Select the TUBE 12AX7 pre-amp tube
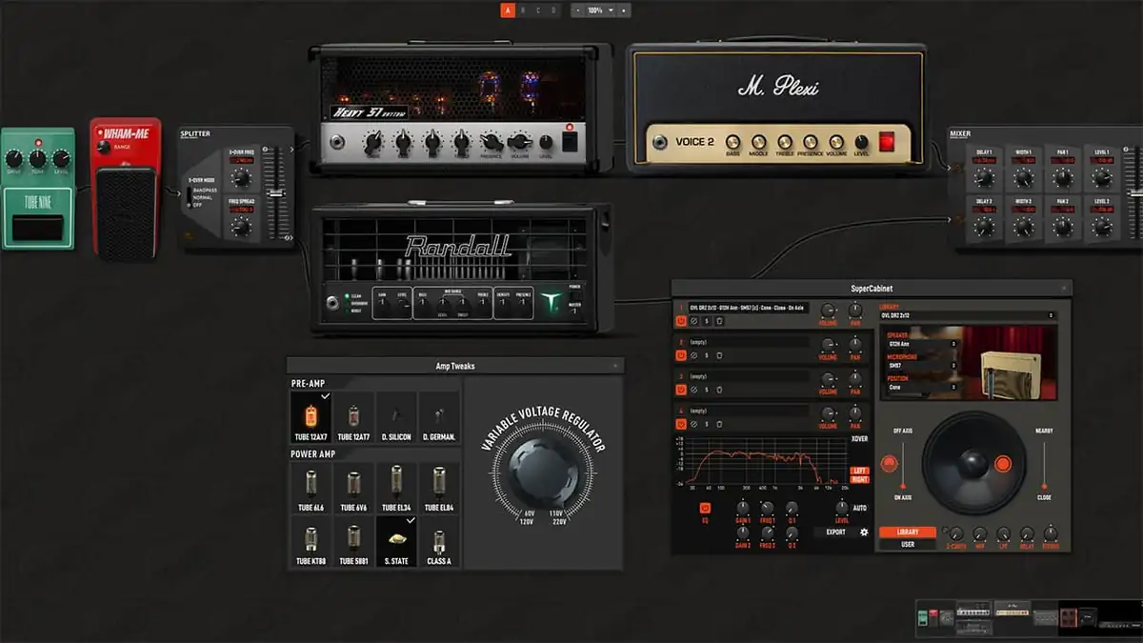Viewport: 1143px width, 643px height. 311,415
